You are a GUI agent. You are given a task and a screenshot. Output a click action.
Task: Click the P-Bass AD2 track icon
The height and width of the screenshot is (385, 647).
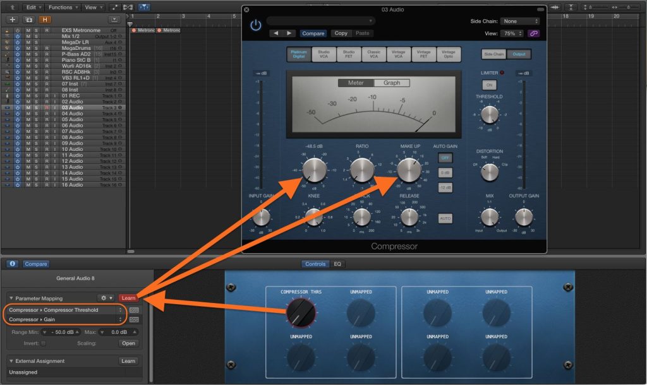tap(7, 54)
